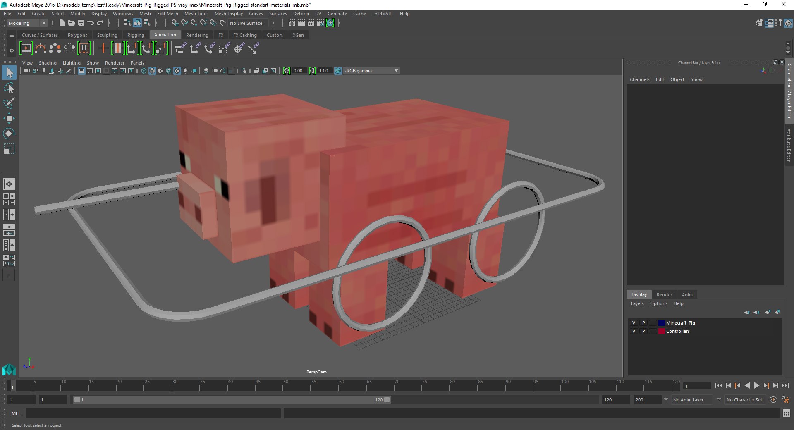Redo the last action
794x430 pixels.
pyautogui.click(x=100, y=23)
